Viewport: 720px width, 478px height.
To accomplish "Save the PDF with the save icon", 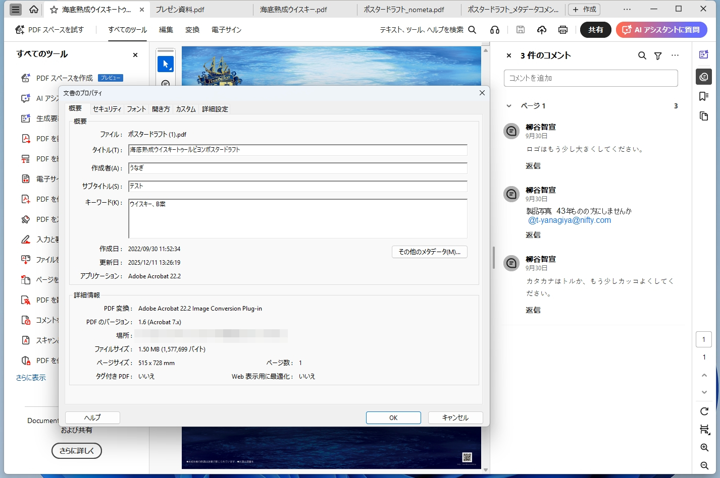I will tap(521, 30).
